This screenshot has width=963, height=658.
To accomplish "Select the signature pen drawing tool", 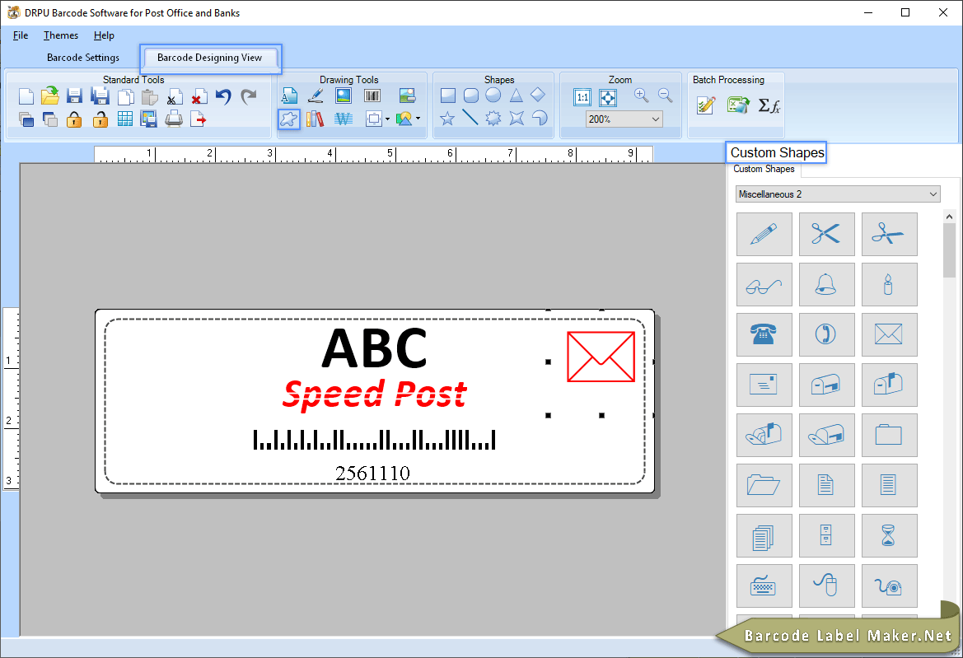I will tap(316, 96).
